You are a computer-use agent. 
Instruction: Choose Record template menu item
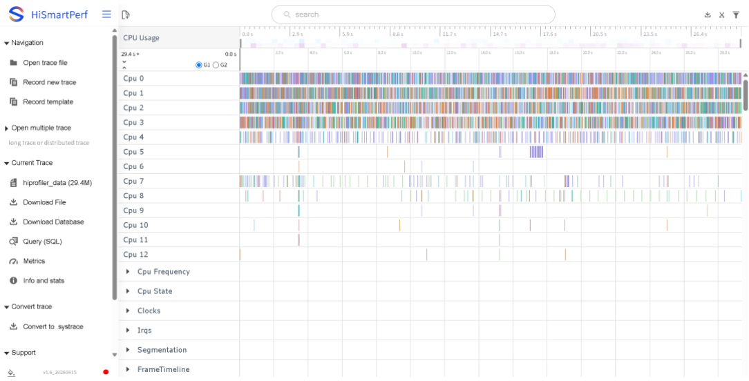point(48,101)
